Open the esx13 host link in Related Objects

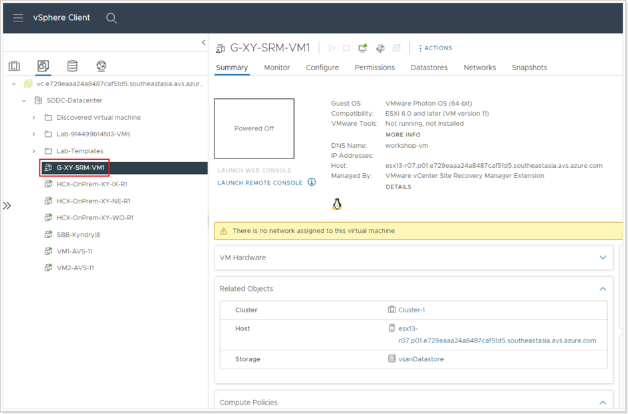(x=497, y=334)
